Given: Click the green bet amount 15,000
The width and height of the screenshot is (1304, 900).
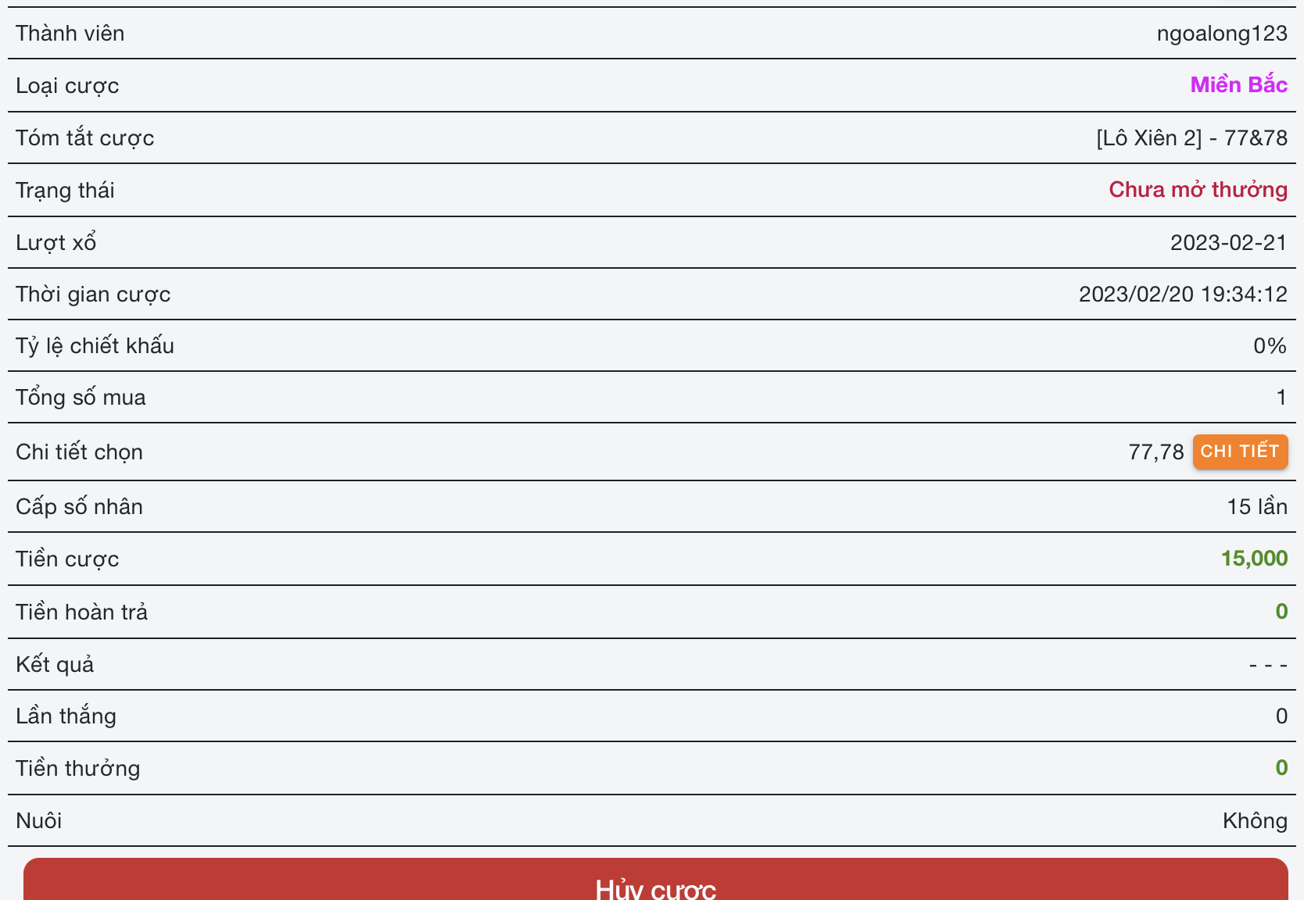Looking at the screenshot, I should coord(1254,559).
